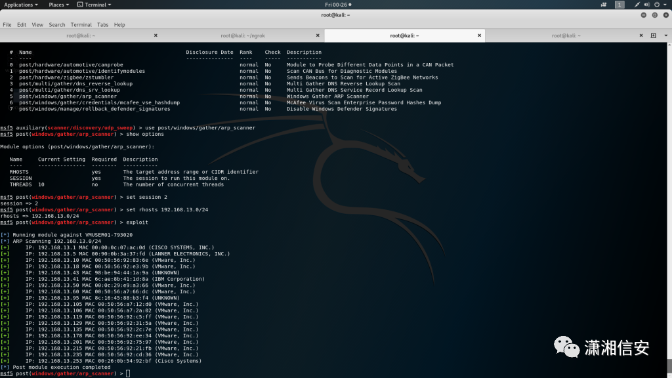Minimize the terminal window
Image resolution: width=672 pixels, height=378 pixels.
coord(643,15)
